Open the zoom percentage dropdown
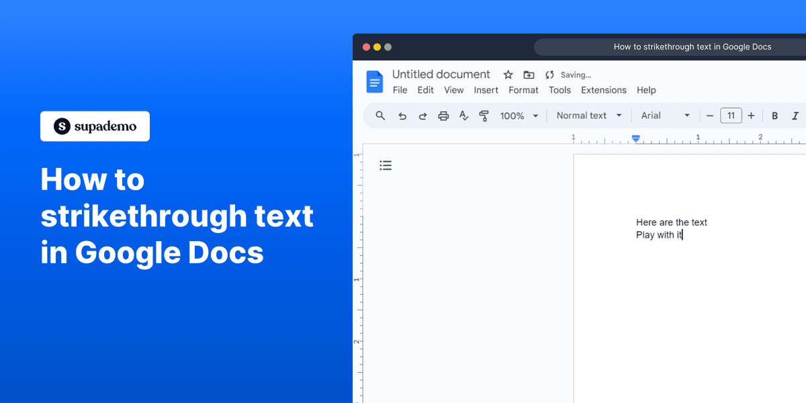The image size is (806, 403). point(519,116)
